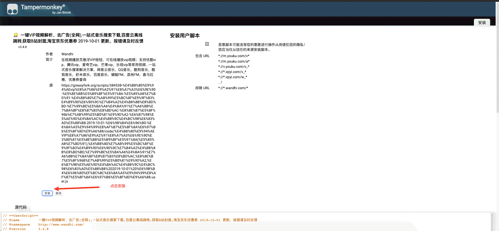Click the "by Jan Biniok" text
Screen dimensions: 499x231
pyautogui.click(x=61, y=13)
